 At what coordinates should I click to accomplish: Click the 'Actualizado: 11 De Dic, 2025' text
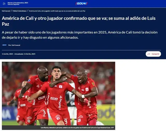pyautogui.click(x=25, y=54)
